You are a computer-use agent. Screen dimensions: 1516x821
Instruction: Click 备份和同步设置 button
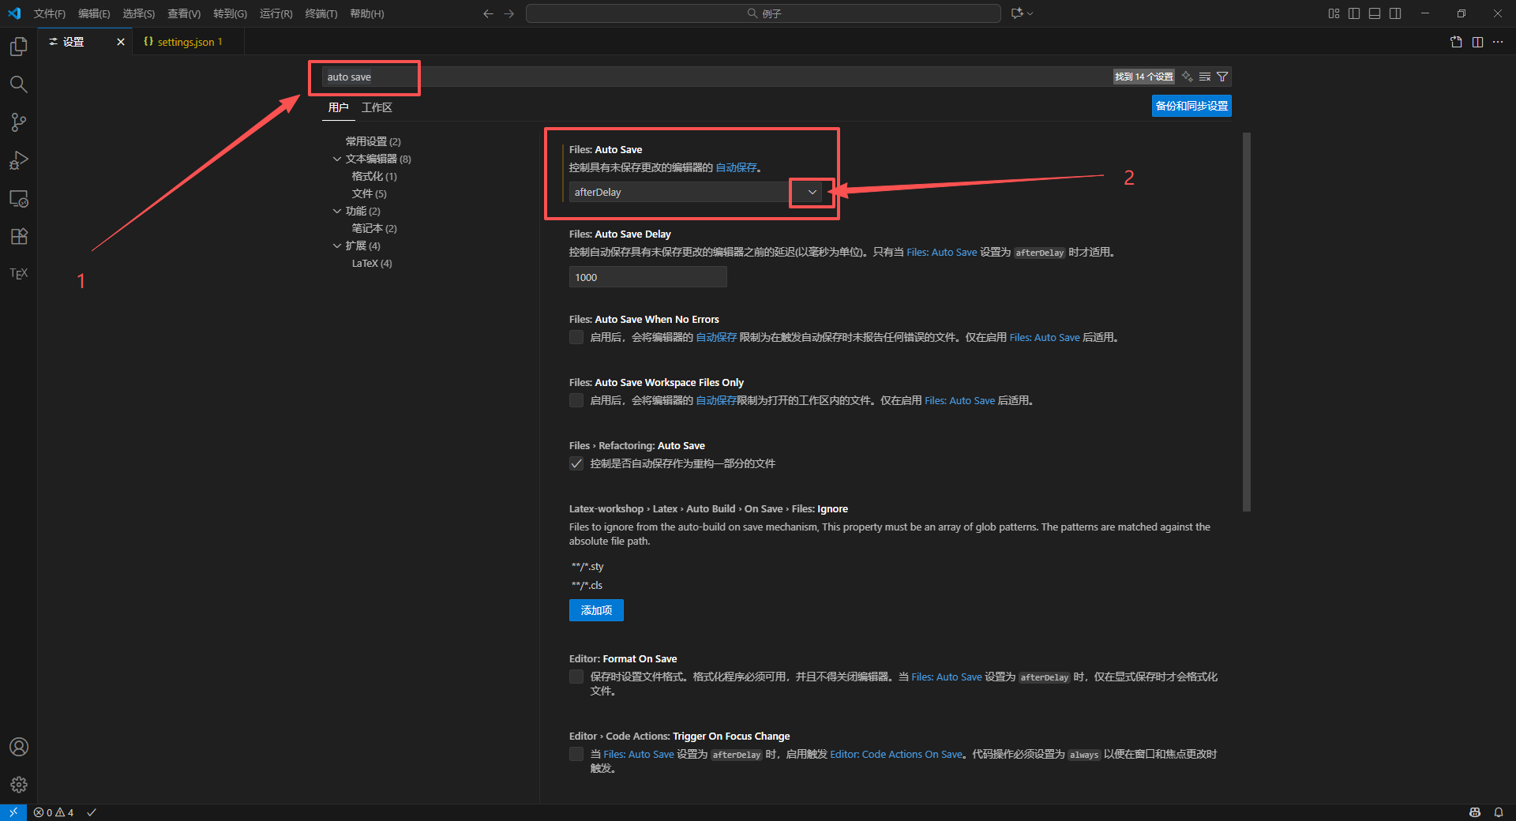pos(1191,106)
